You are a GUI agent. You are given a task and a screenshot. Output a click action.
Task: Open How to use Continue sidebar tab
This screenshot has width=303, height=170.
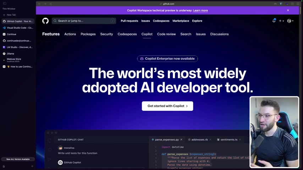18,67
